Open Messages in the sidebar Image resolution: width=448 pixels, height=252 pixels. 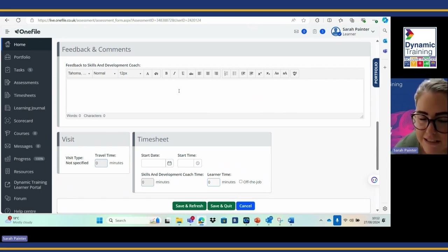point(26,146)
